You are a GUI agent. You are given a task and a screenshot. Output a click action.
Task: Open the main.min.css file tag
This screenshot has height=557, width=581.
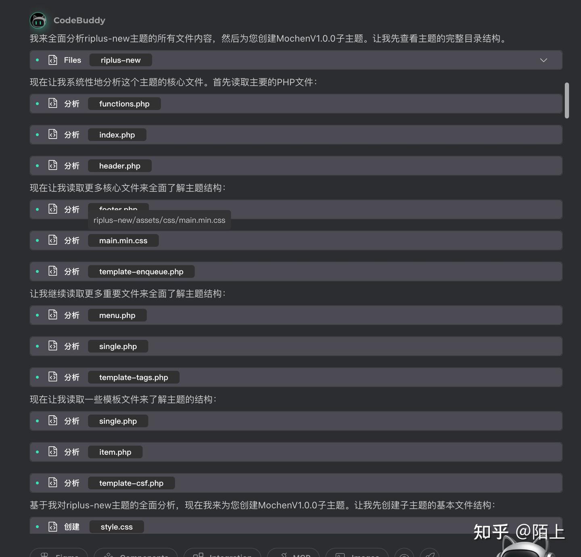coord(123,241)
